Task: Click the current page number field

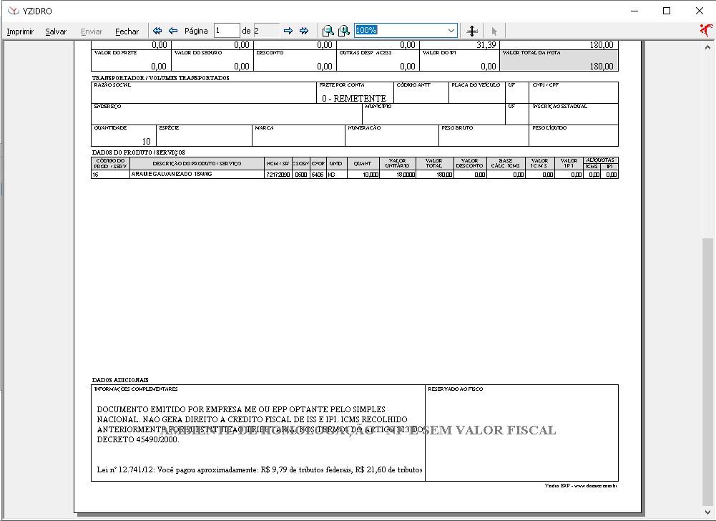Action: pyautogui.click(x=227, y=31)
